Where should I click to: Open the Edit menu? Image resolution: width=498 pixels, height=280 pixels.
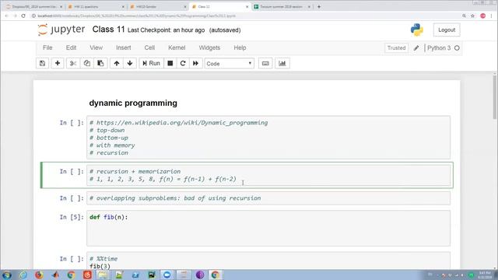click(x=71, y=47)
